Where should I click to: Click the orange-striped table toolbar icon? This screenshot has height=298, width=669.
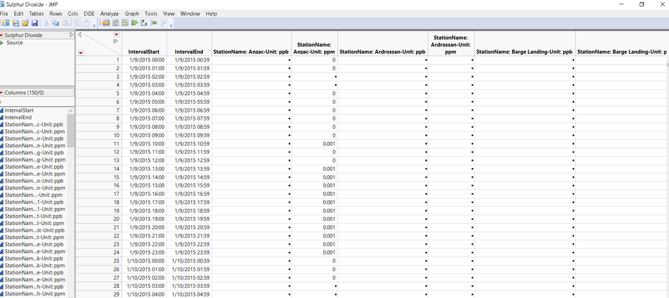106,23
